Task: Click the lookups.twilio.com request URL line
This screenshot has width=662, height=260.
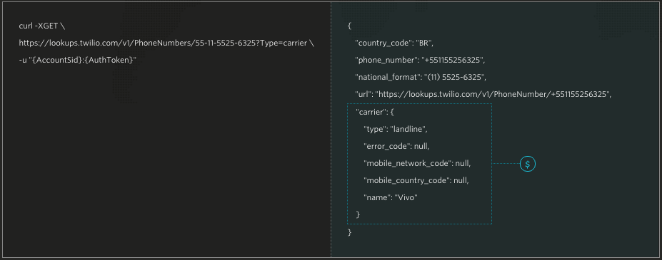Action: pos(167,43)
